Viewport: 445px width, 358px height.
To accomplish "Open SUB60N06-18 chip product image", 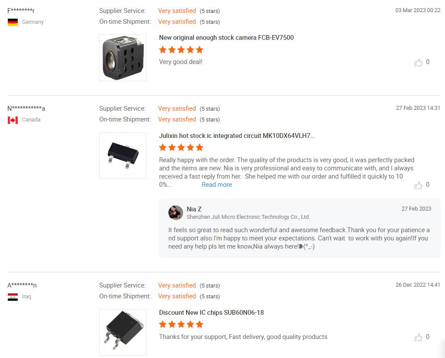I will pos(123,332).
